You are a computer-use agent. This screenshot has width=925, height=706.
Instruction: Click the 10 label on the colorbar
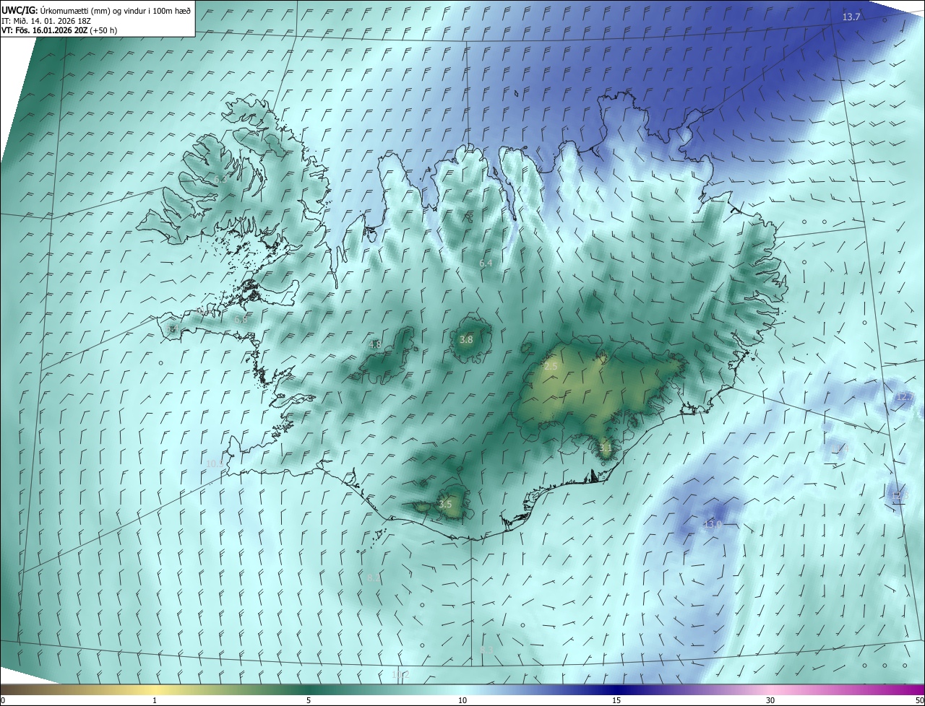pos(462,701)
